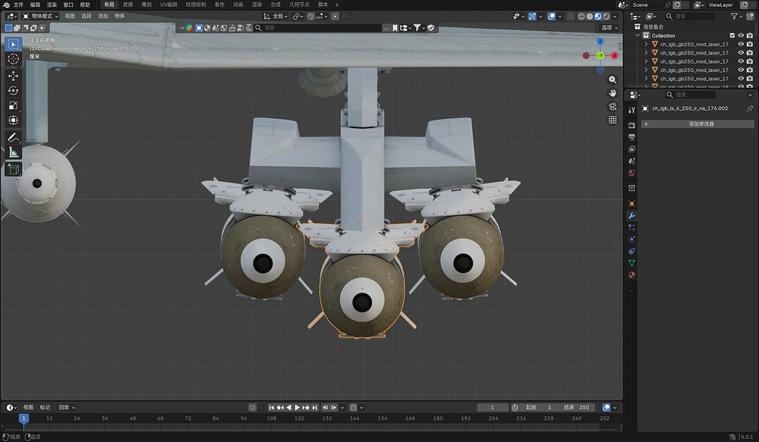Switch orthographic/perspective with the grid icon
Screen dimensions: 759x442
click(x=613, y=120)
